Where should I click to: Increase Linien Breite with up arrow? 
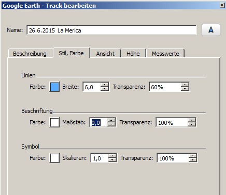(x=105, y=85)
